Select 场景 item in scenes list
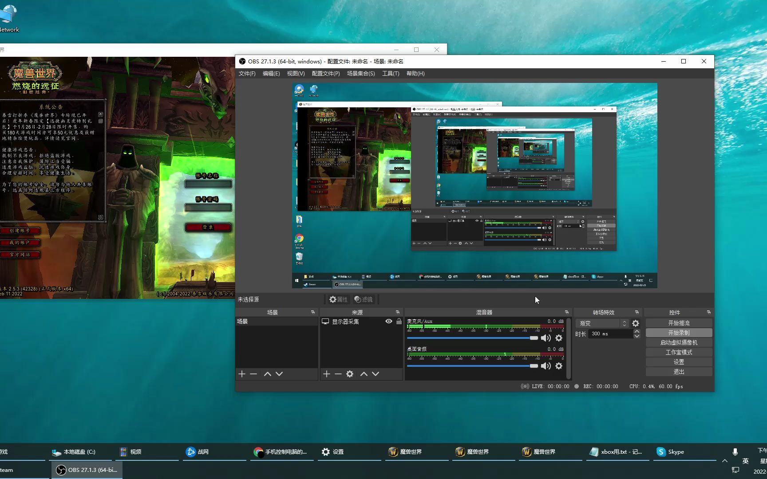Screen dimensions: 767x479 277,322
